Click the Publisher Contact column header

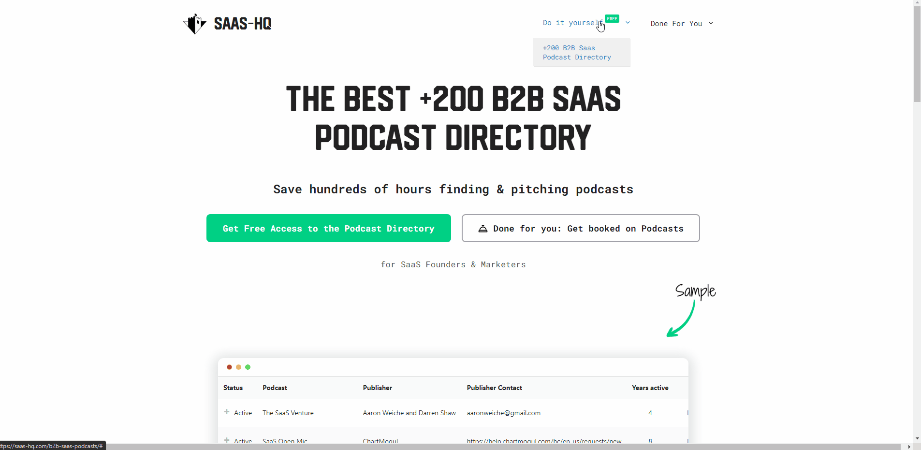[x=494, y=388]
